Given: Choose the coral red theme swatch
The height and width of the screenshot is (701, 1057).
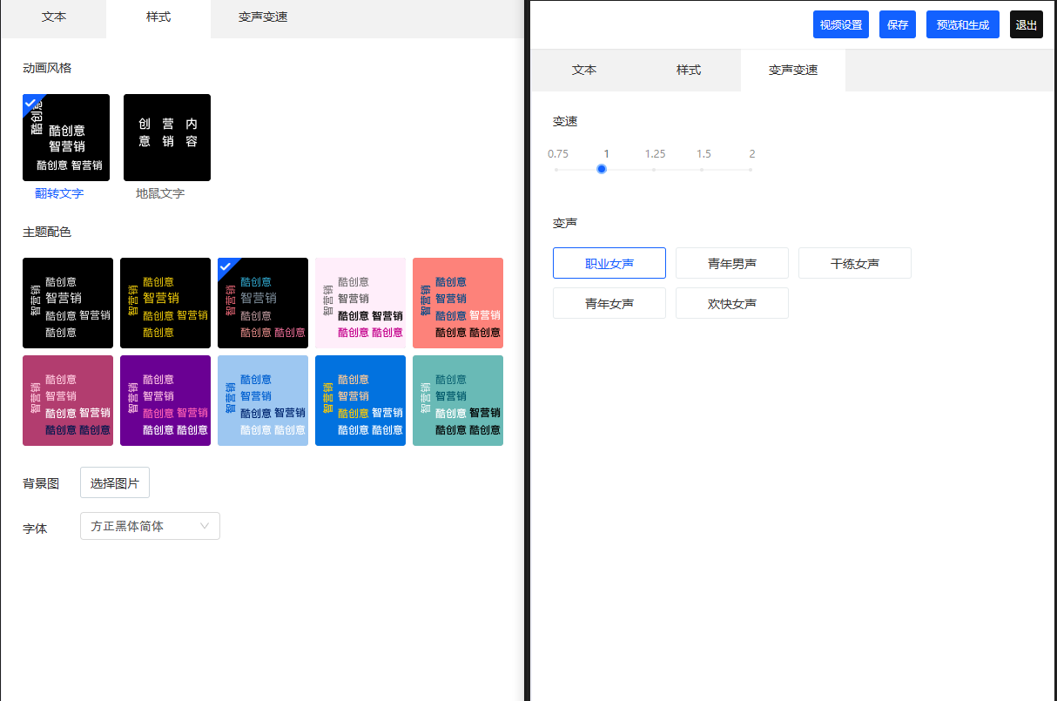Looking at the screenshot, I should (x=458, y=303).
